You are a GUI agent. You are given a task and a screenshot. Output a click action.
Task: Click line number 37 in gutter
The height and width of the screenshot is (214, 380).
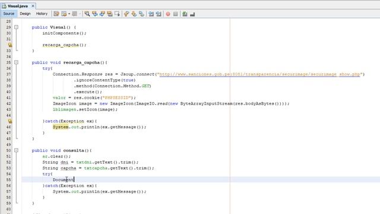(x=8, y=74)
